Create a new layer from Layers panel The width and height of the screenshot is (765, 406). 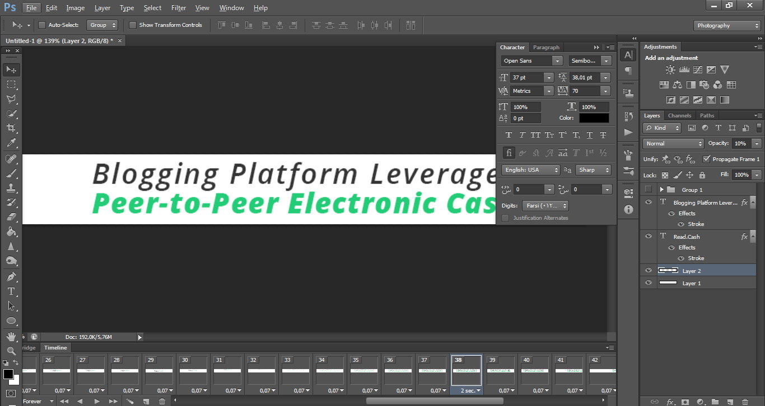coord(730,402)
